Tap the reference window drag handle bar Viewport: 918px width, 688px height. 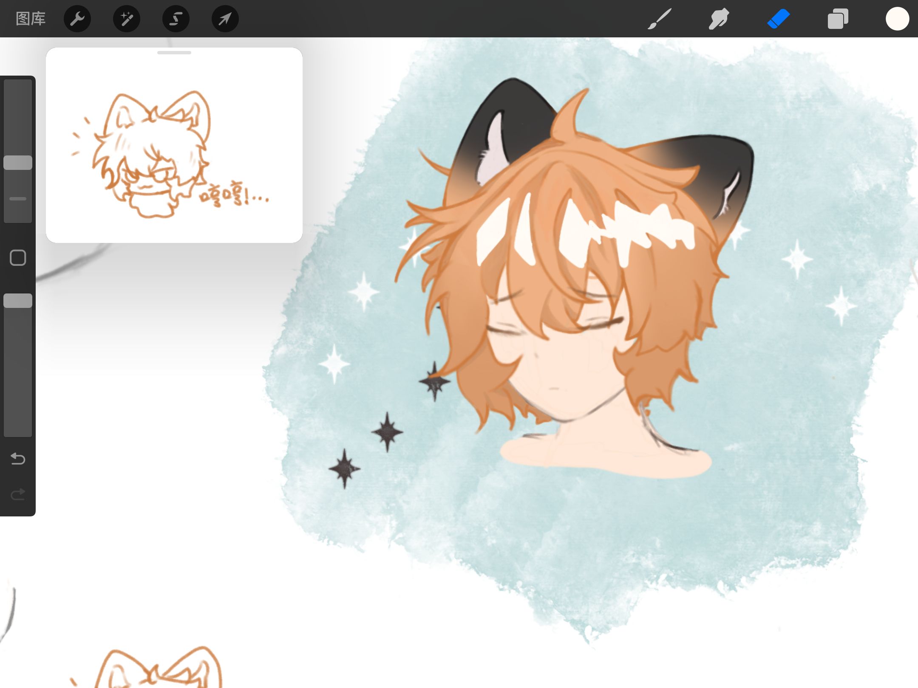(174, 53)
